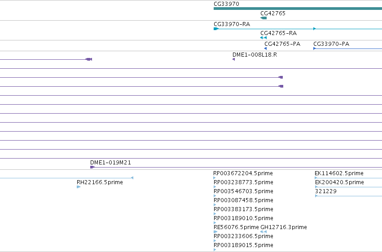
Task: Click the CG33970-PA start arrow glyph
Action: coord(315,49)
